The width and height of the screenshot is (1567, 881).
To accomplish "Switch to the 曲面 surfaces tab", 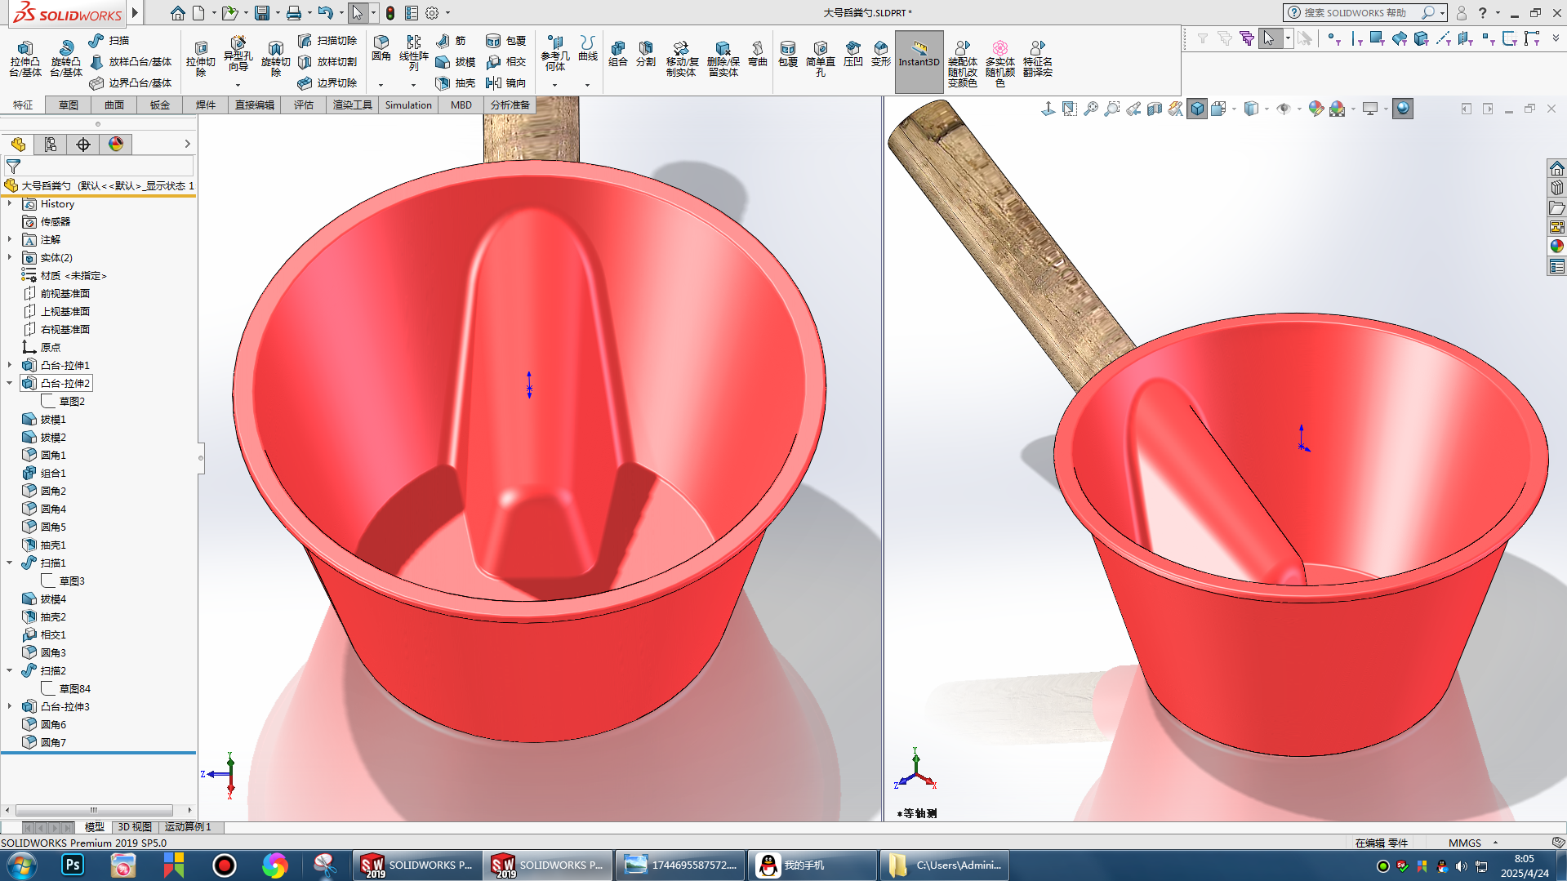I will point(114,105).
